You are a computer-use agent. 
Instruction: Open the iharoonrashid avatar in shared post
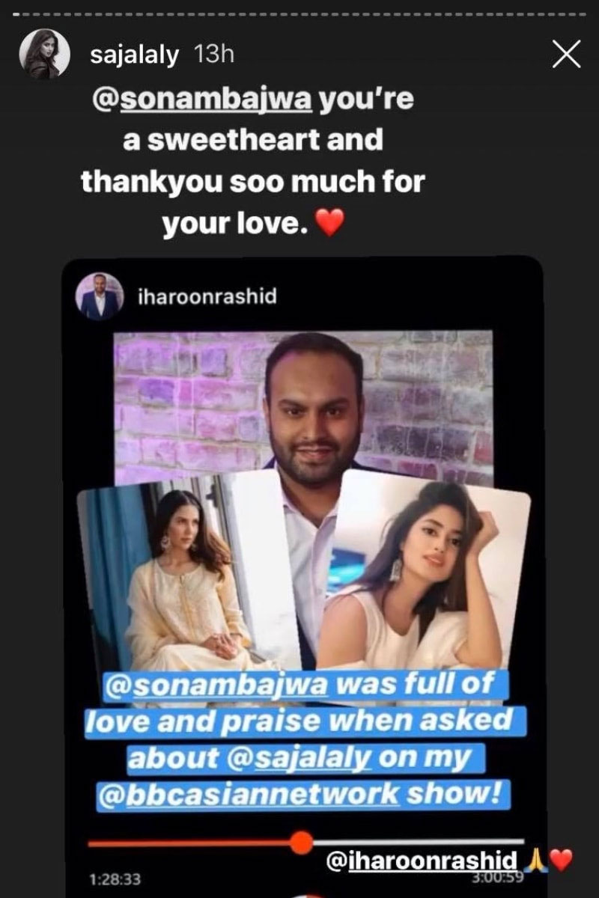pyautogui.click(x=98, y=296)
